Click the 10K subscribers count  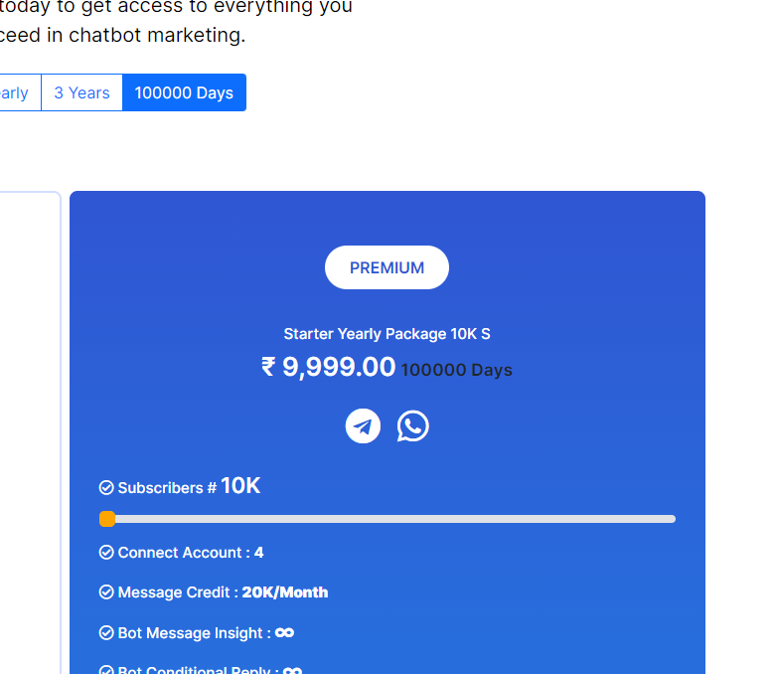[240, 485]
